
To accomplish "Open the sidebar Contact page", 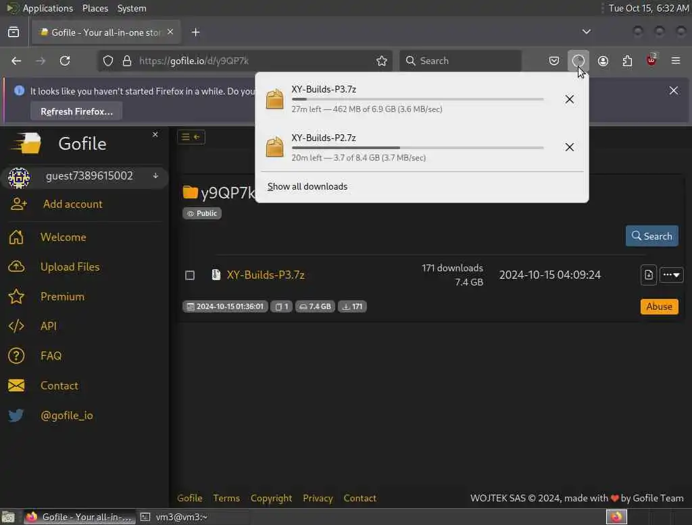I will (x=59, y=386).
